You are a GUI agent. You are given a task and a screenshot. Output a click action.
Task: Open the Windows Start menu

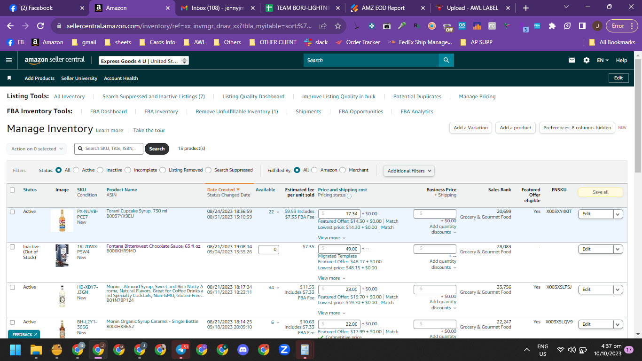click(x=16, y=350)
